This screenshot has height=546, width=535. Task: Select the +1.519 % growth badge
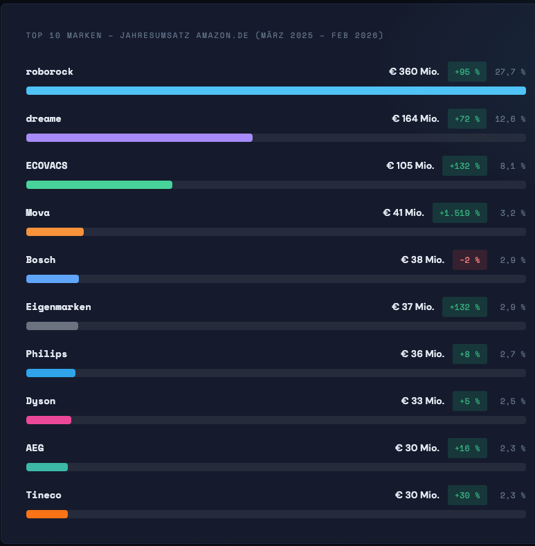coord(460,212)
